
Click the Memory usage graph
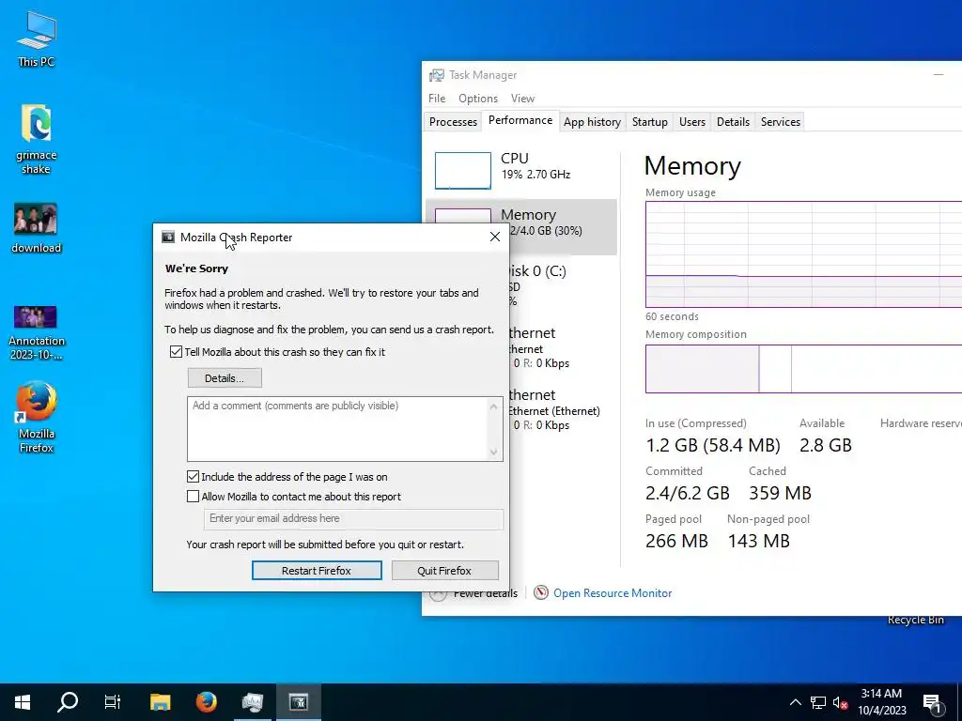[803, 254]
